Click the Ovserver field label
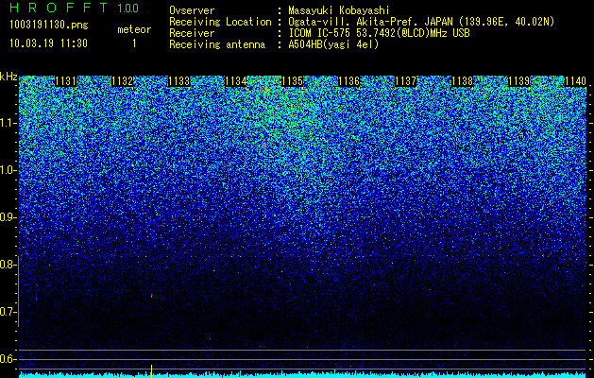Viewport: 594px width, 378px height. 192,11
